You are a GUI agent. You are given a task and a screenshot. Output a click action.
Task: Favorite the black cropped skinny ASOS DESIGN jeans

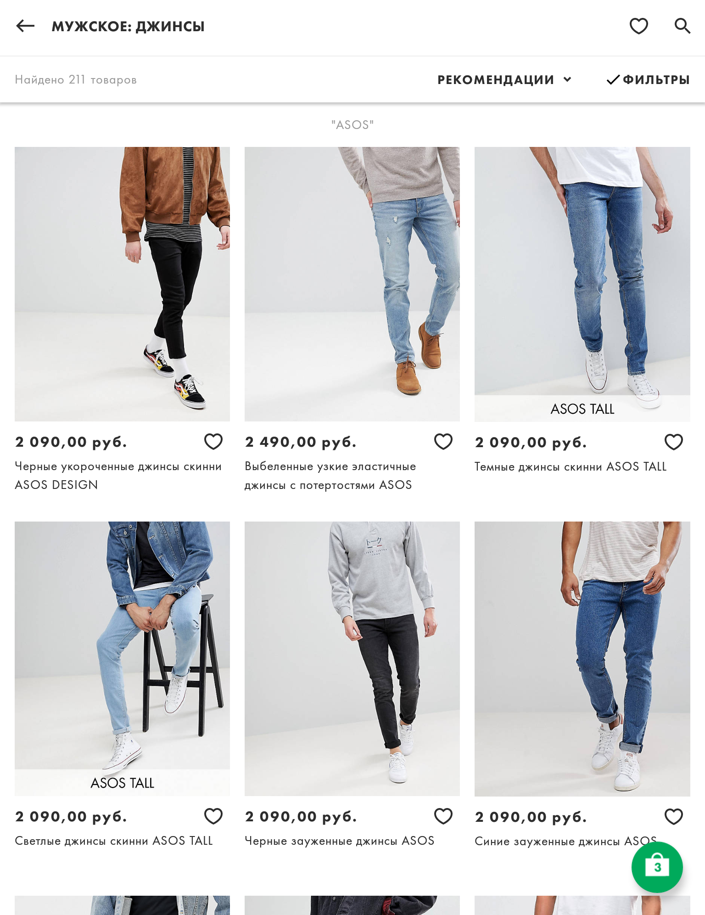point(213,442)
